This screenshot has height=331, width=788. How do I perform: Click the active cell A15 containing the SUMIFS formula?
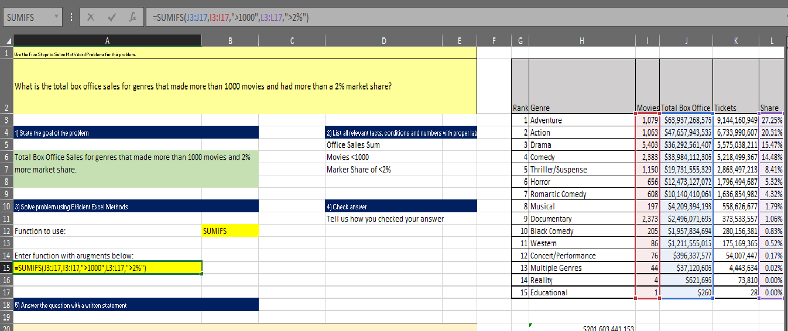(x=107, y=268)
